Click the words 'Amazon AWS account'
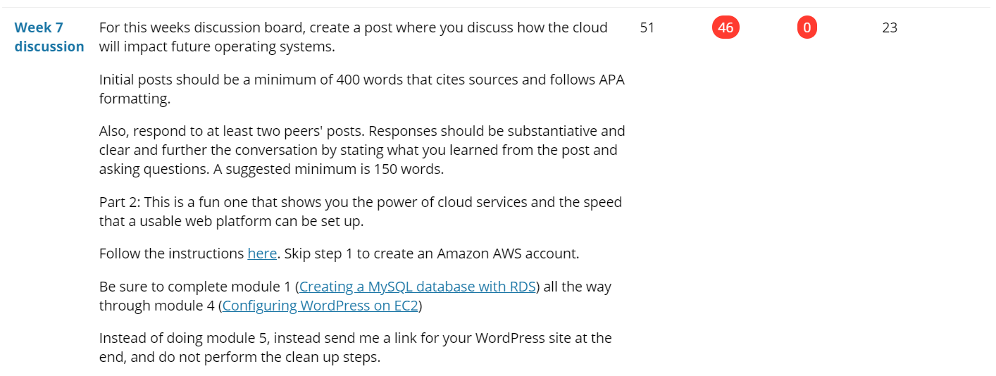996x376 pixels. (507, 253)
